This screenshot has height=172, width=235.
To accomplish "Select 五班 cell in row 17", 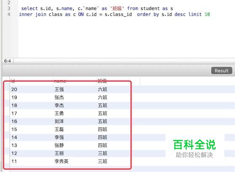I will click(102, 113).
